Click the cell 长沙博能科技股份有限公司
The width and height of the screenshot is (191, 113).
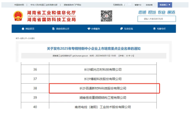point(103,79)
